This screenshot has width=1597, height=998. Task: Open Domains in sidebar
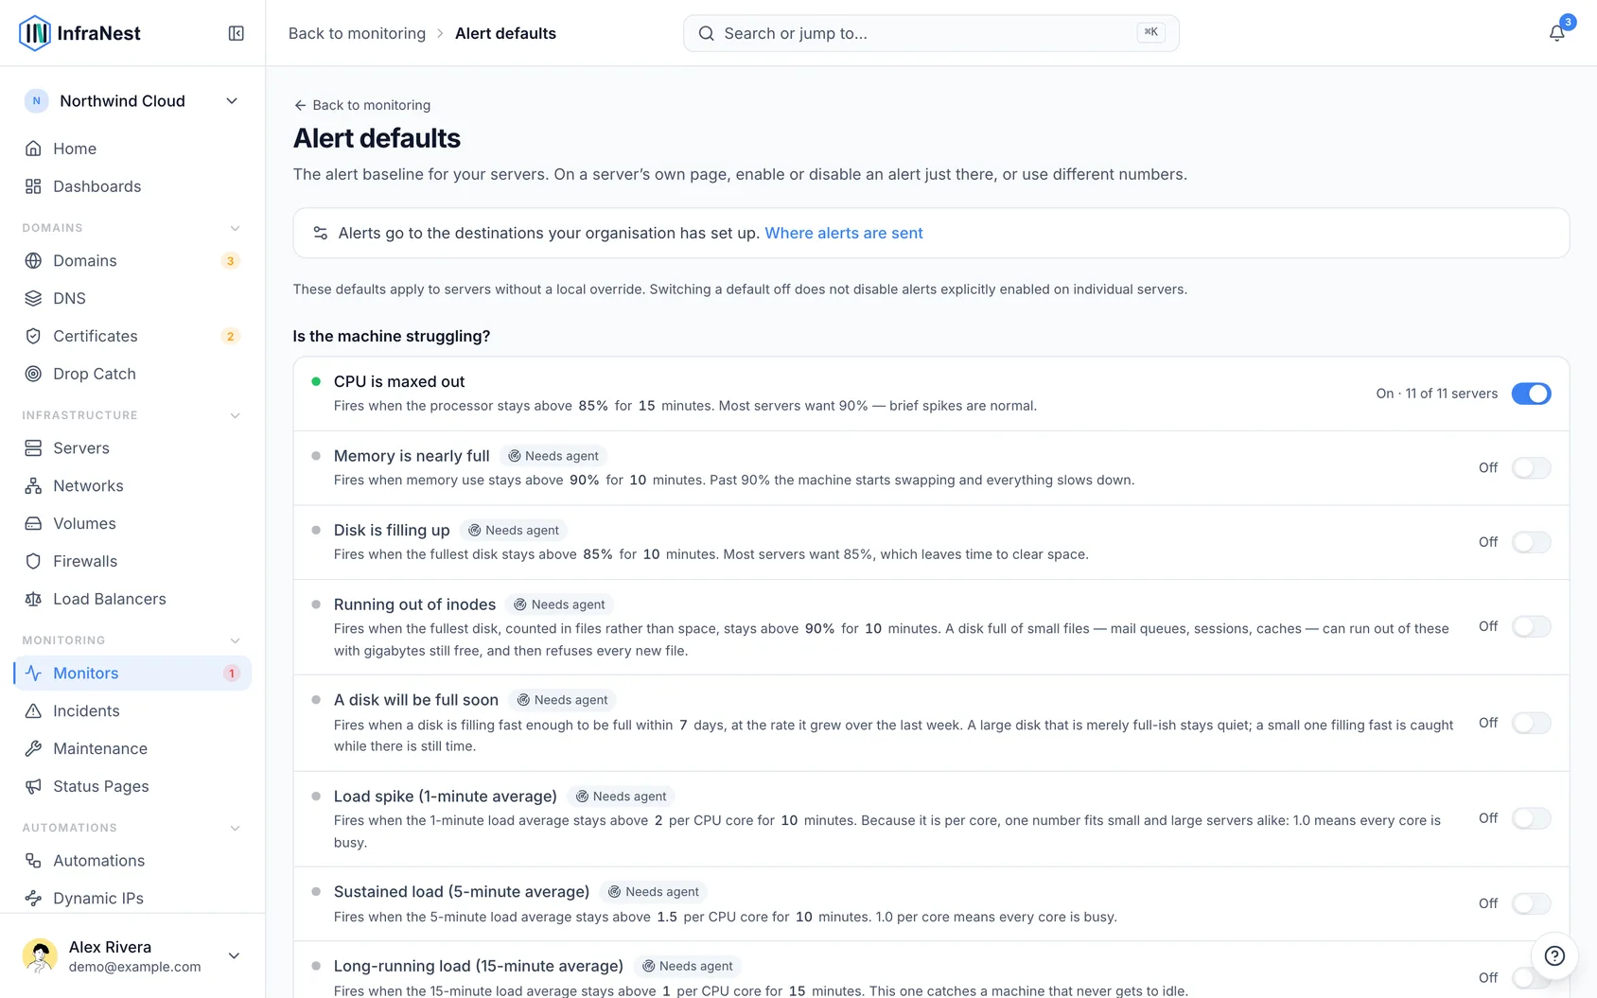[x=132, y=260]
